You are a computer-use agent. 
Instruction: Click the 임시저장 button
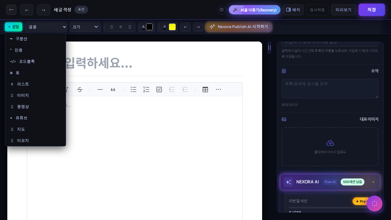(317, 10)
